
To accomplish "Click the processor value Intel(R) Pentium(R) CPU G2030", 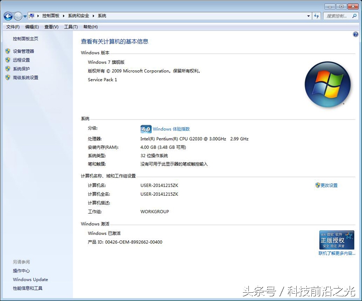I will (195, 139).
